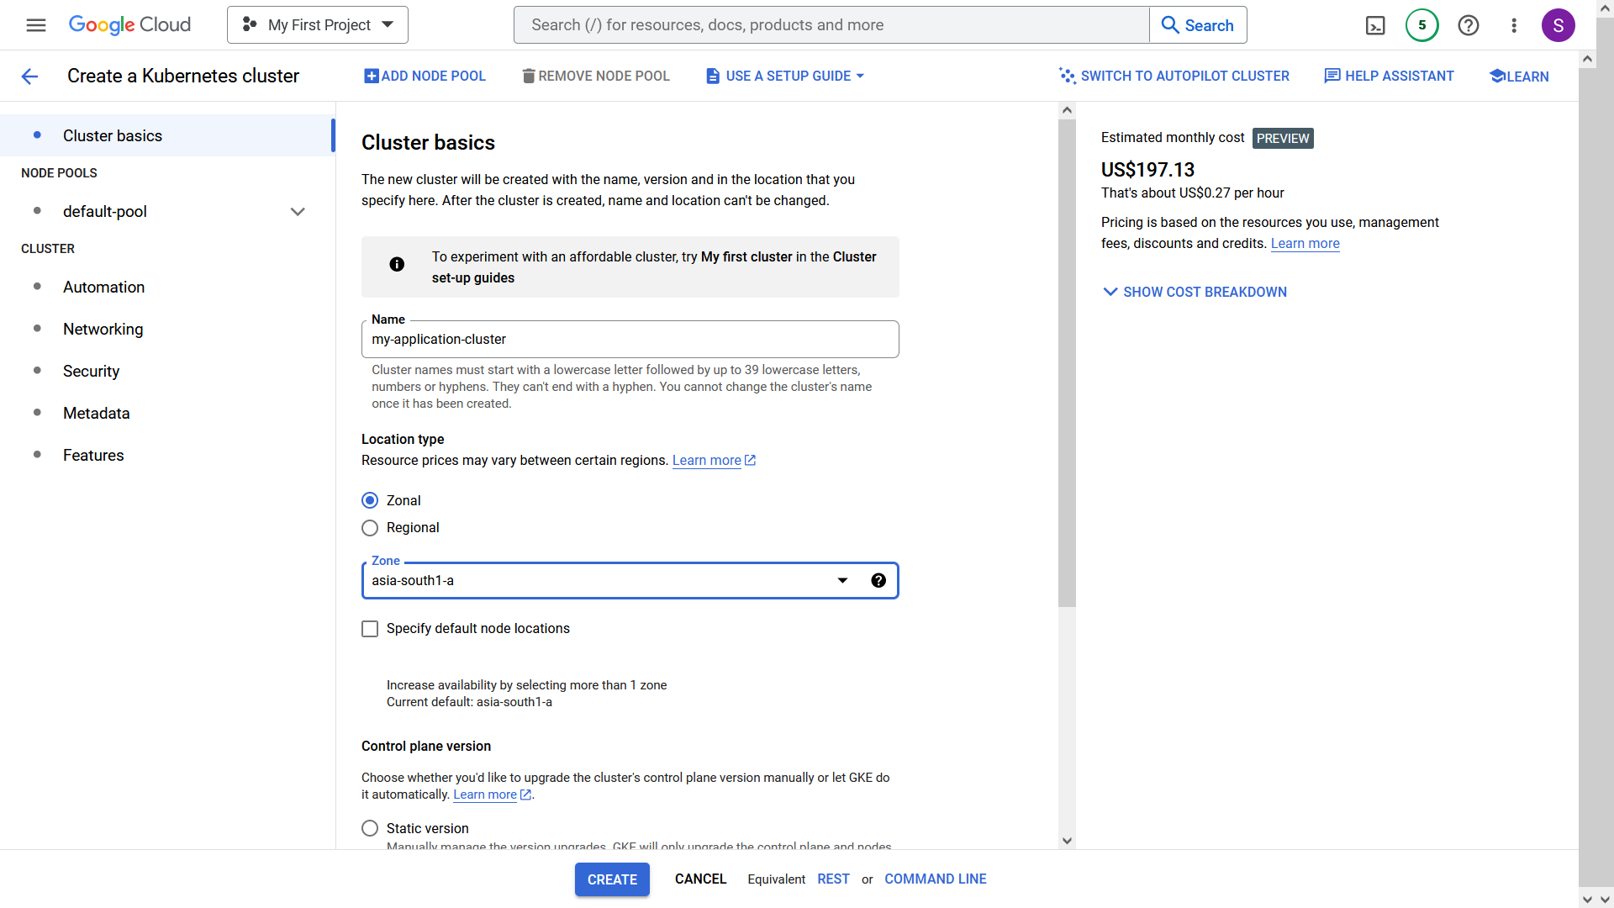Open the notifications badge showing 5
This screenshot has height=908, width=1614.
pyautogui.click(x=1421, y=25)
